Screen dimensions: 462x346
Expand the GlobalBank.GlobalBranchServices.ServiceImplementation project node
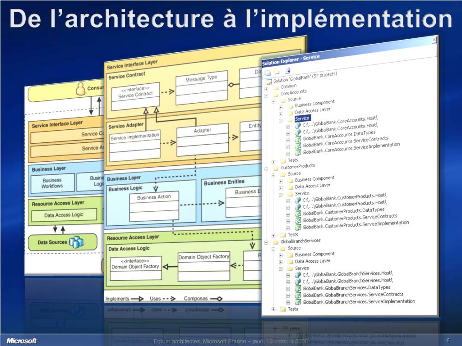[288, 302]
